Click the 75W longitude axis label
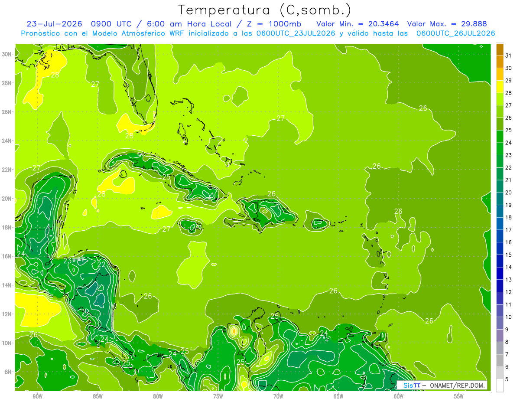Image resolution: width=520 pixels, height=402 pixels. point(218,396)
